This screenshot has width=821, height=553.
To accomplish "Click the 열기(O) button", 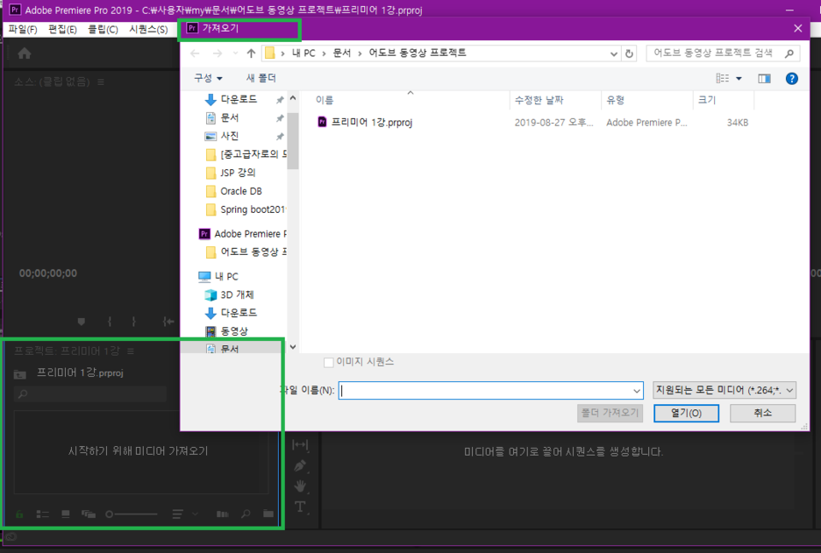I will [686, 414].
